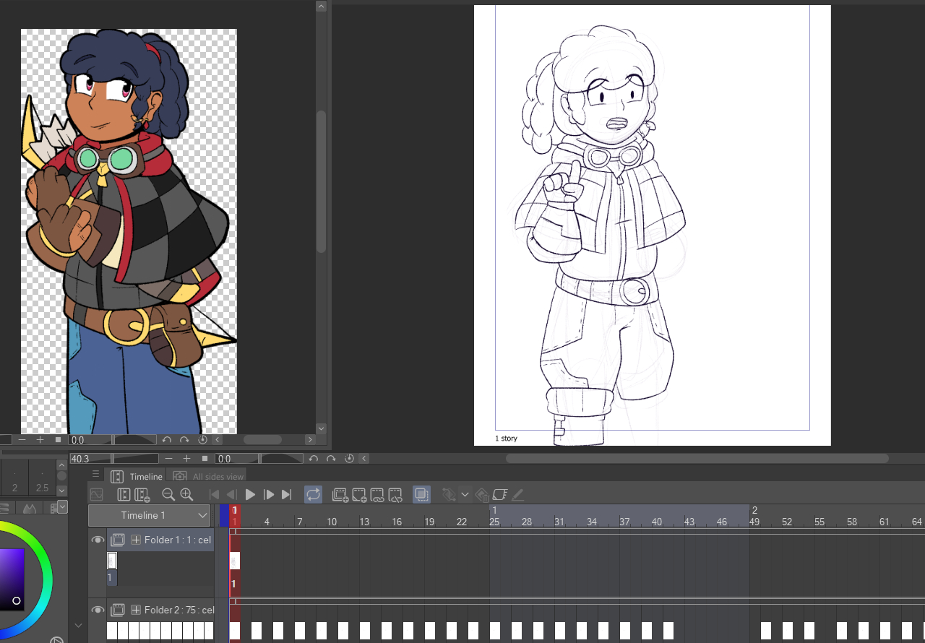Click the color square in the color wheel
The width and height of the screenshot is (925, 643).
(12, 579)
